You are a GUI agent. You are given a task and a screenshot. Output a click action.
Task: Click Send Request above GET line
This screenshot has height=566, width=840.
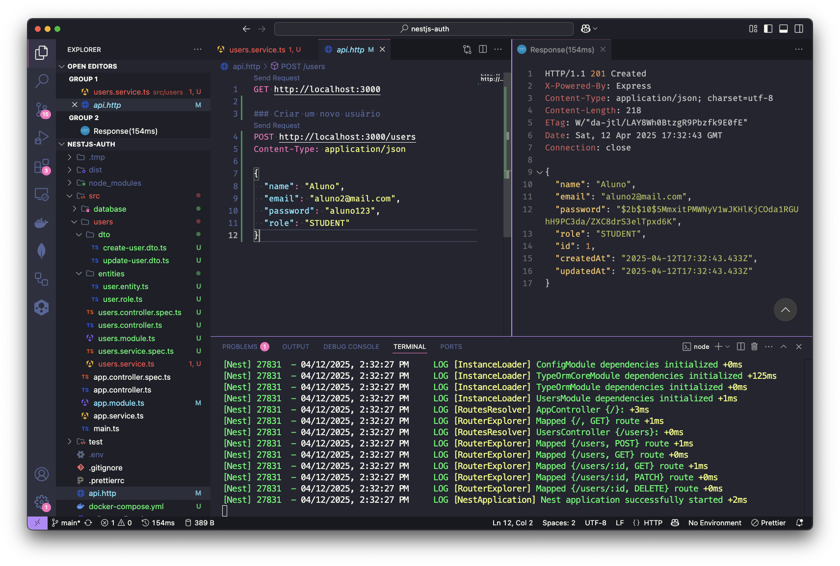(x=277, y=78)
